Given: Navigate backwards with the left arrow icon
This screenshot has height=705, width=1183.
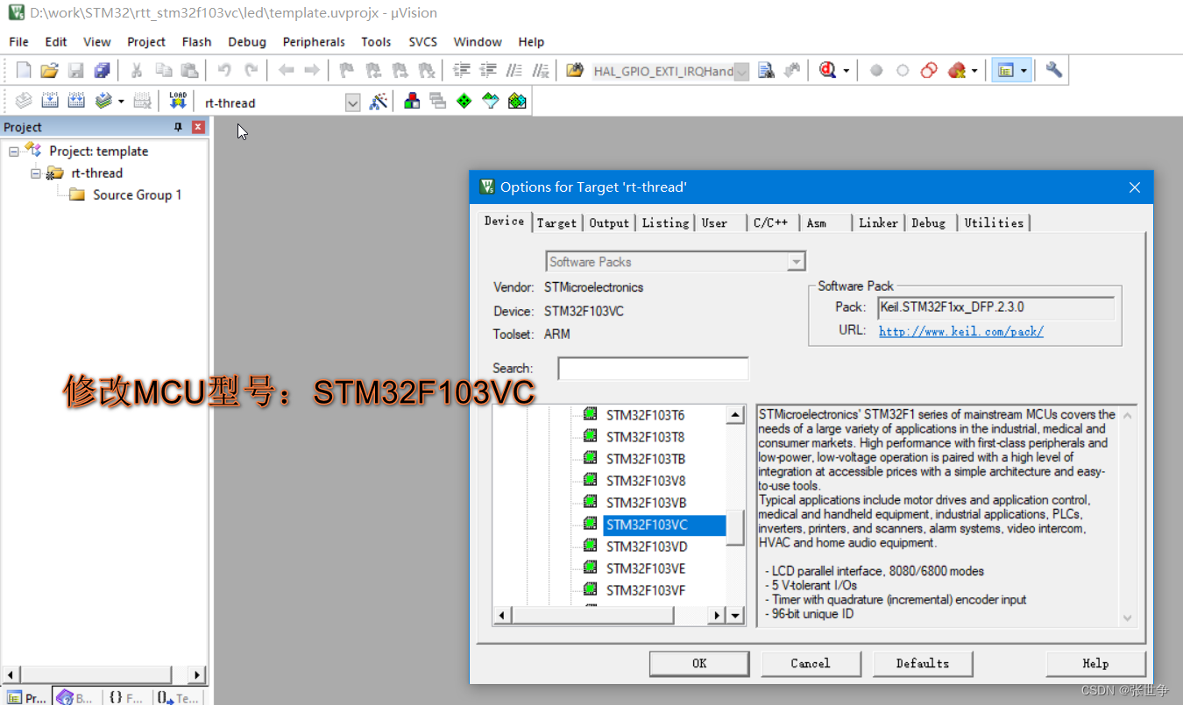Looking at the screenshot, I should click(286, 71).
